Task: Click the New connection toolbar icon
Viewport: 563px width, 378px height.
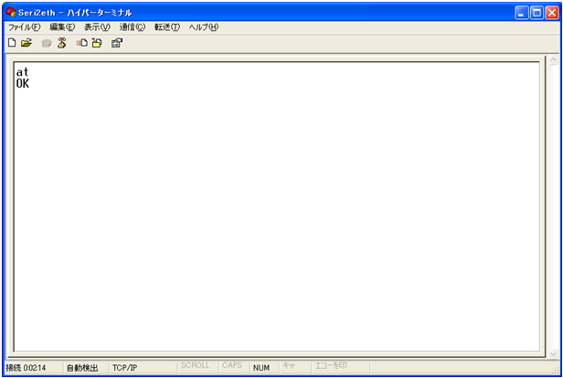Action: pos(12,43)
